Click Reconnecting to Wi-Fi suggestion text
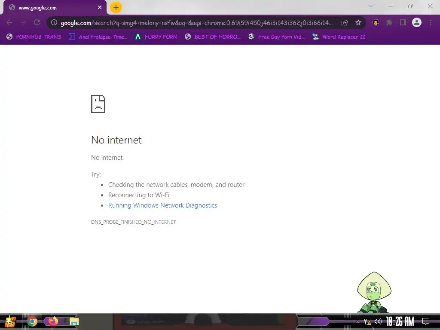440x330 pixels. coord(139,195)
